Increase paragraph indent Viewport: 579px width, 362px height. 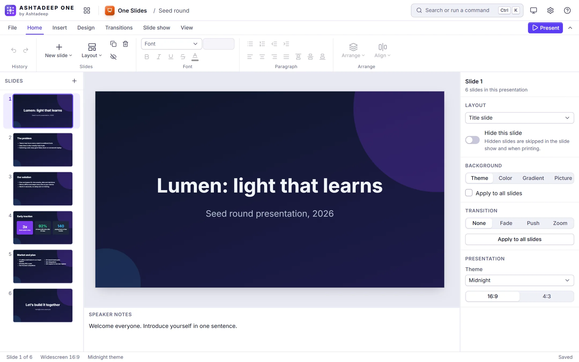pyautogui.click(x=286, y=44)
